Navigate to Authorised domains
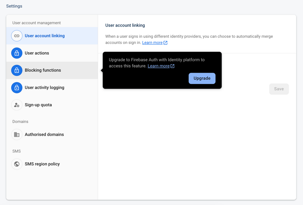This screenshot has width=303, height=205. (44, 134)
